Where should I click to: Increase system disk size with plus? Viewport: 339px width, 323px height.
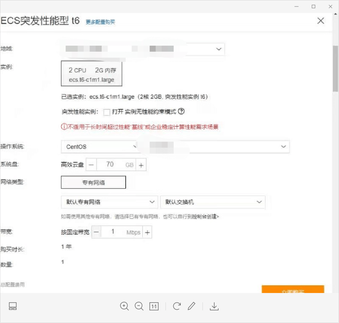click(141, 165)
